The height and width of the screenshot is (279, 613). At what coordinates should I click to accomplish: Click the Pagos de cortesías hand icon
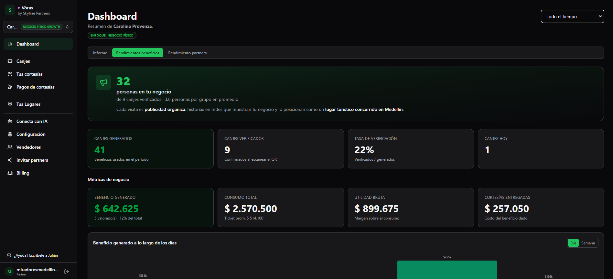[x=10, y=87]
